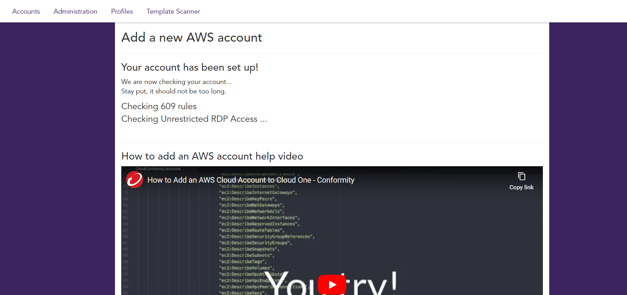Go to the Profiles page
This screenshot has width=627, height=295.
tap(122, 11)
